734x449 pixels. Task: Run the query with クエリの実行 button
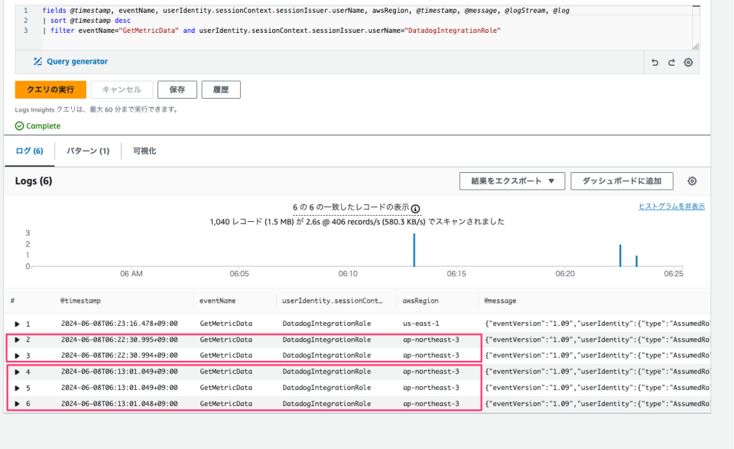[x=50, y=89]
